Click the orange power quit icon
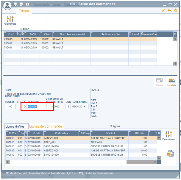This screenshot has width=181, height=180. [176, 10]
